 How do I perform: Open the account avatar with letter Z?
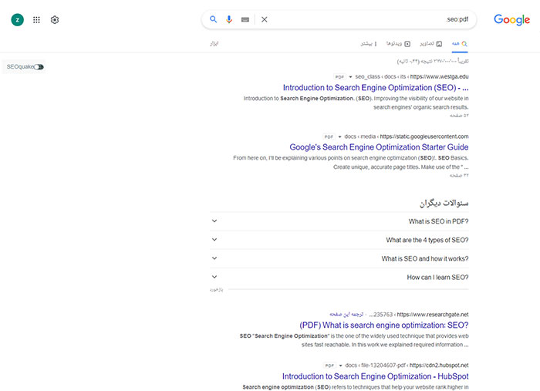(18, 19)
